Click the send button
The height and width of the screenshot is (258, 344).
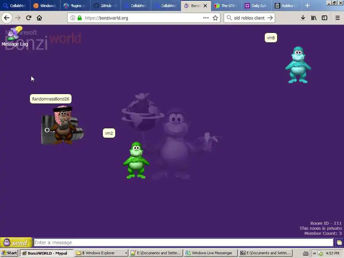coord(16,243)
